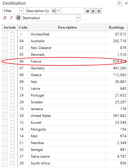Image resolution: width=129 pixels, height=168 pixels.
Task: Tick the Include checkbox for Australia
Action: pos(12,41)
